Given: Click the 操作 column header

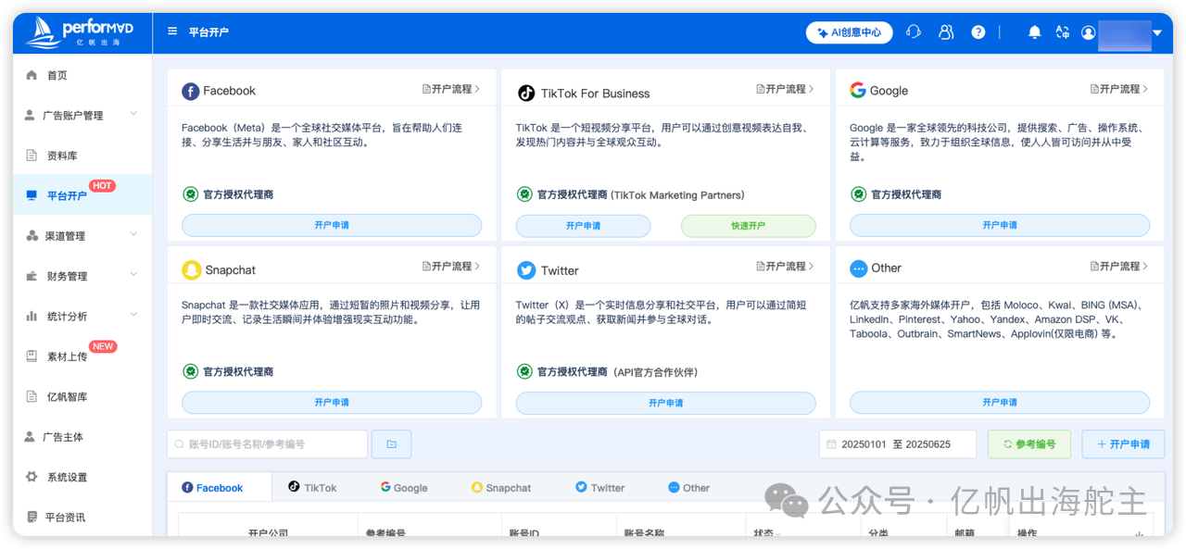Looking at the screenshot, I should (1028, 534).
